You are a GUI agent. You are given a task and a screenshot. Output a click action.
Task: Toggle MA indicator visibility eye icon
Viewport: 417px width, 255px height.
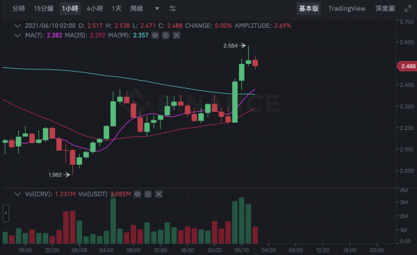tap(155, 35)
